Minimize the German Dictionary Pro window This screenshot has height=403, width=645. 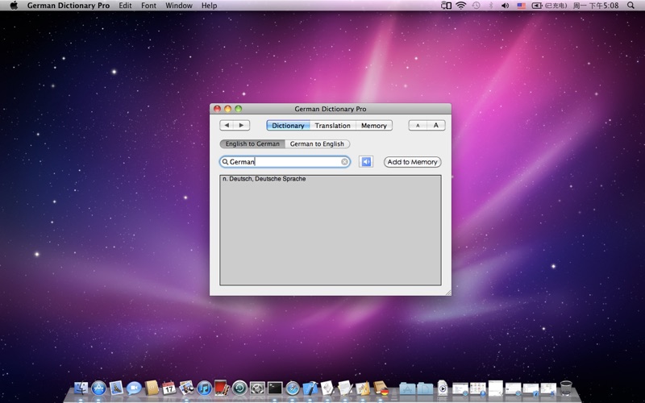click(228, 109)
